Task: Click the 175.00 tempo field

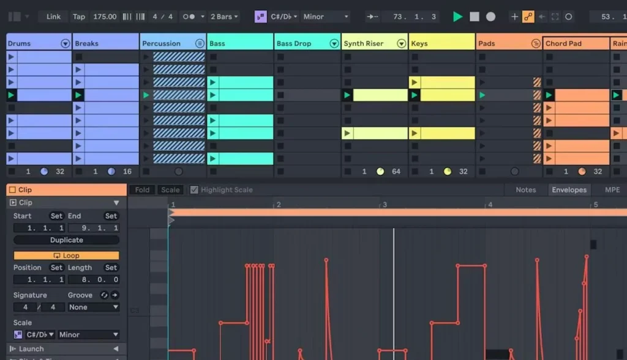Action: pos(105,17)
